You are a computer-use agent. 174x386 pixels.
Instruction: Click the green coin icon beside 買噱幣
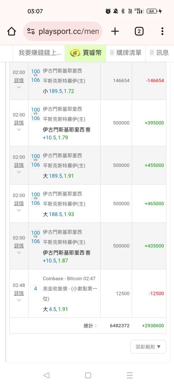[x=75, y=52]
